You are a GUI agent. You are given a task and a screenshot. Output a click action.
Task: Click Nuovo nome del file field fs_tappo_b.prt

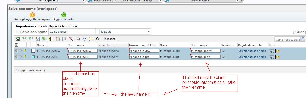[x=144, y=57]
